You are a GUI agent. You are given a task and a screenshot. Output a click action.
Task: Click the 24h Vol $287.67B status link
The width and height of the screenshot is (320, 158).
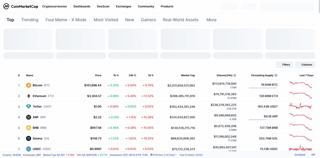[x=92, y=155]
